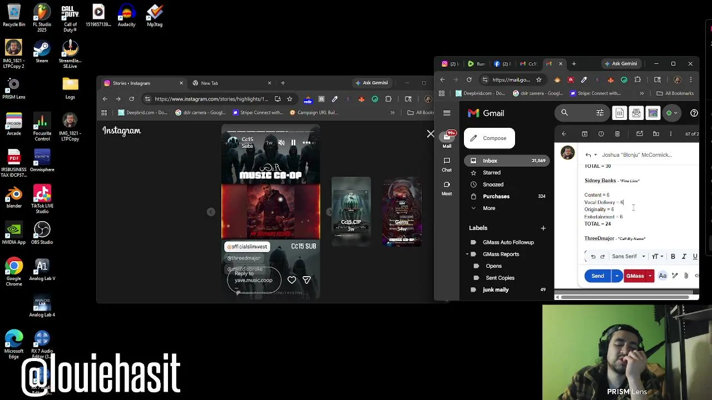
Task: Toggle bold formatting in the reply
Action: [673, 257]
